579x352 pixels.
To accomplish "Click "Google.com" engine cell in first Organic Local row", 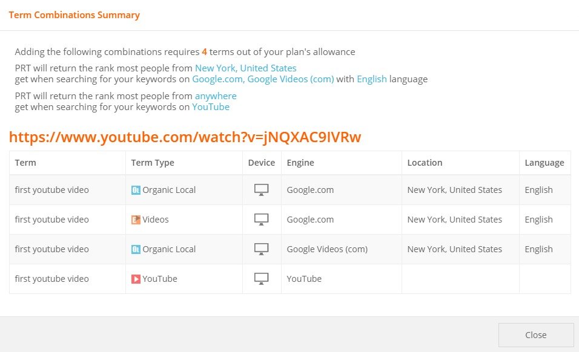I will 310,190.
